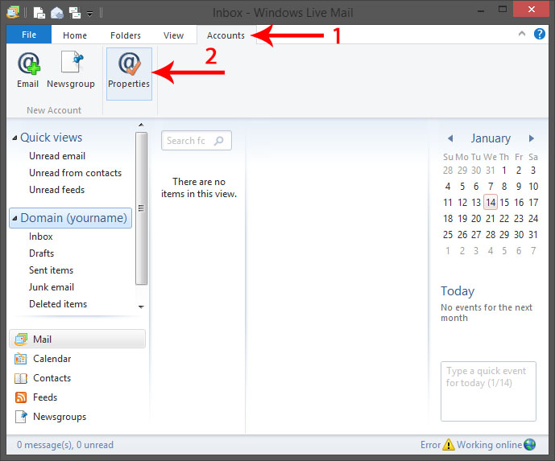This screenshot has width=555, height=461.
Task: Click the Today heading link
Action: click(458, 291)
